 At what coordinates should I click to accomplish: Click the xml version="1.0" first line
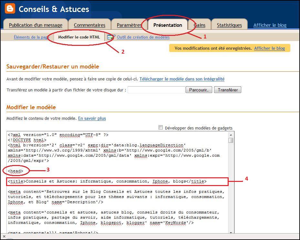pyautogui.click(x=58, y=135)
